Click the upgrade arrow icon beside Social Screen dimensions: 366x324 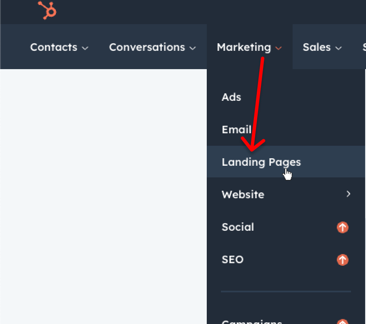(x=342, y=227)
